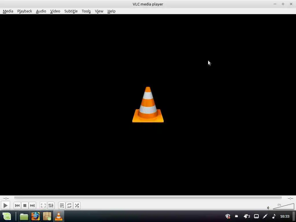Click VLC cone logo in video area
Viewport: 296px width, 222px height.
[x=148, y=105]
